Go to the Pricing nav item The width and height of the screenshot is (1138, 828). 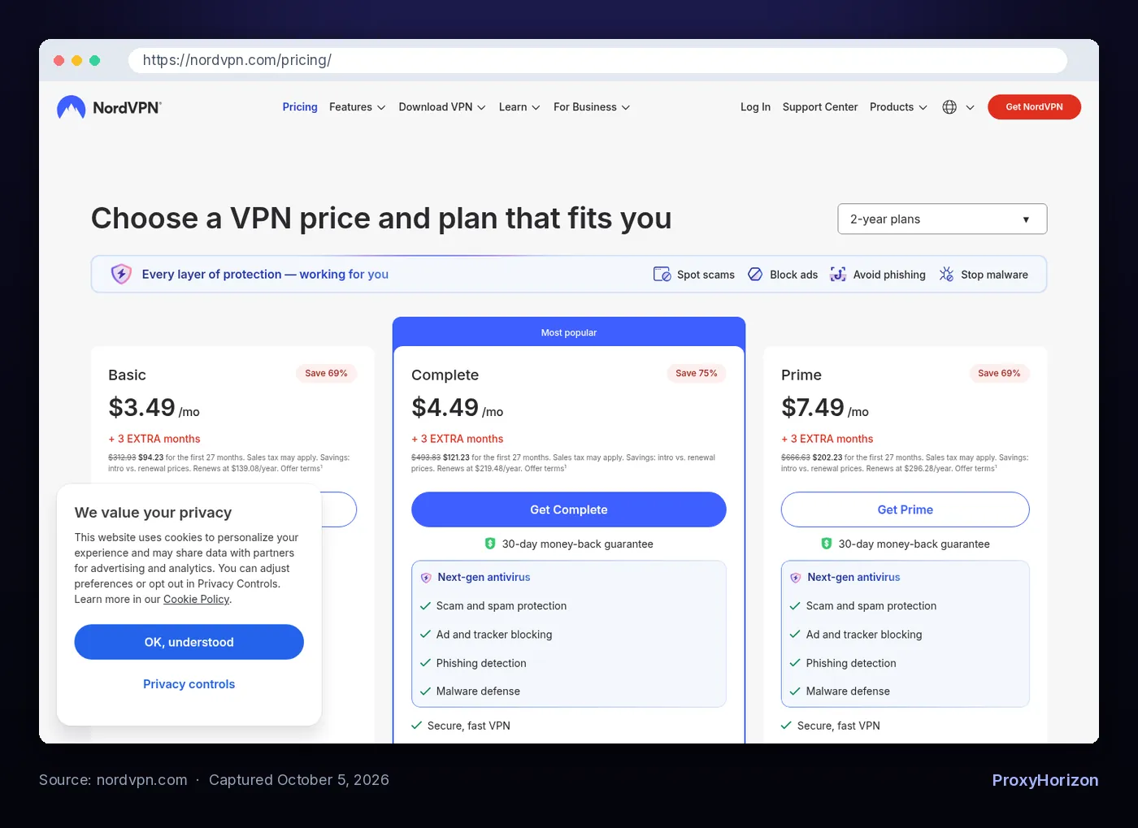tap(300, 107)
